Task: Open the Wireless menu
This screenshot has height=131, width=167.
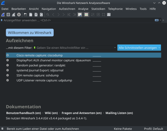Action: click(x=131, y=9)
